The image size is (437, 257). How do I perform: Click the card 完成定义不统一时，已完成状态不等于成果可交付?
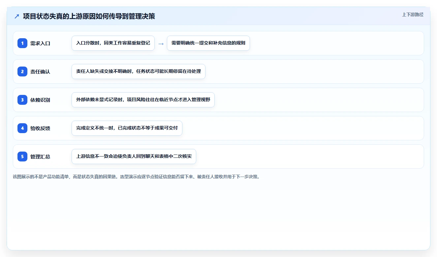pos(127,128)
